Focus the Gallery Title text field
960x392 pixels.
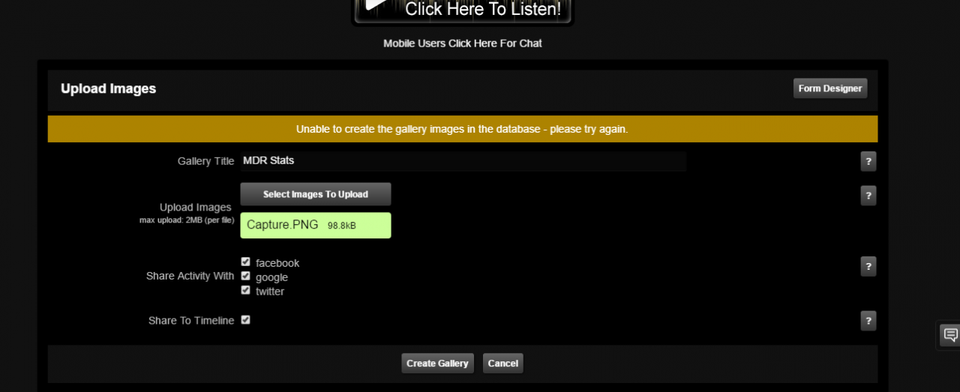coord(463,161)
